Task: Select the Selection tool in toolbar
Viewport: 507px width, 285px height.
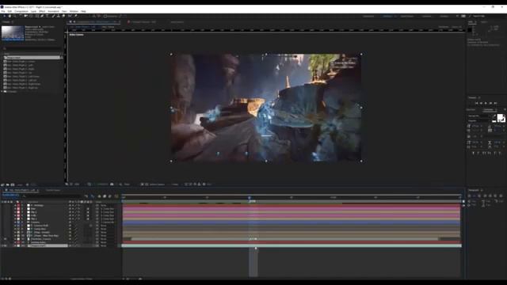Action: (4, 16)
